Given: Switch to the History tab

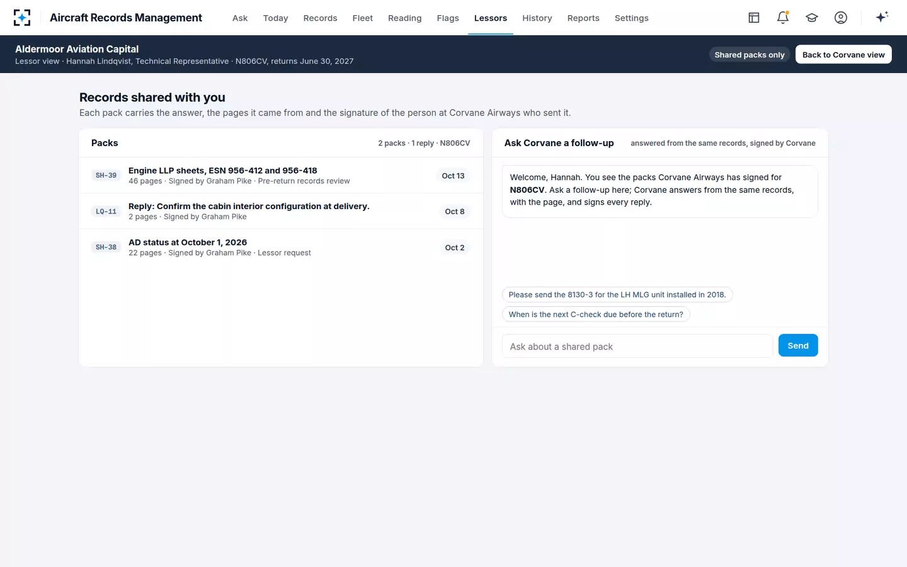Looking at the screenshot, I should click(537, 18).
